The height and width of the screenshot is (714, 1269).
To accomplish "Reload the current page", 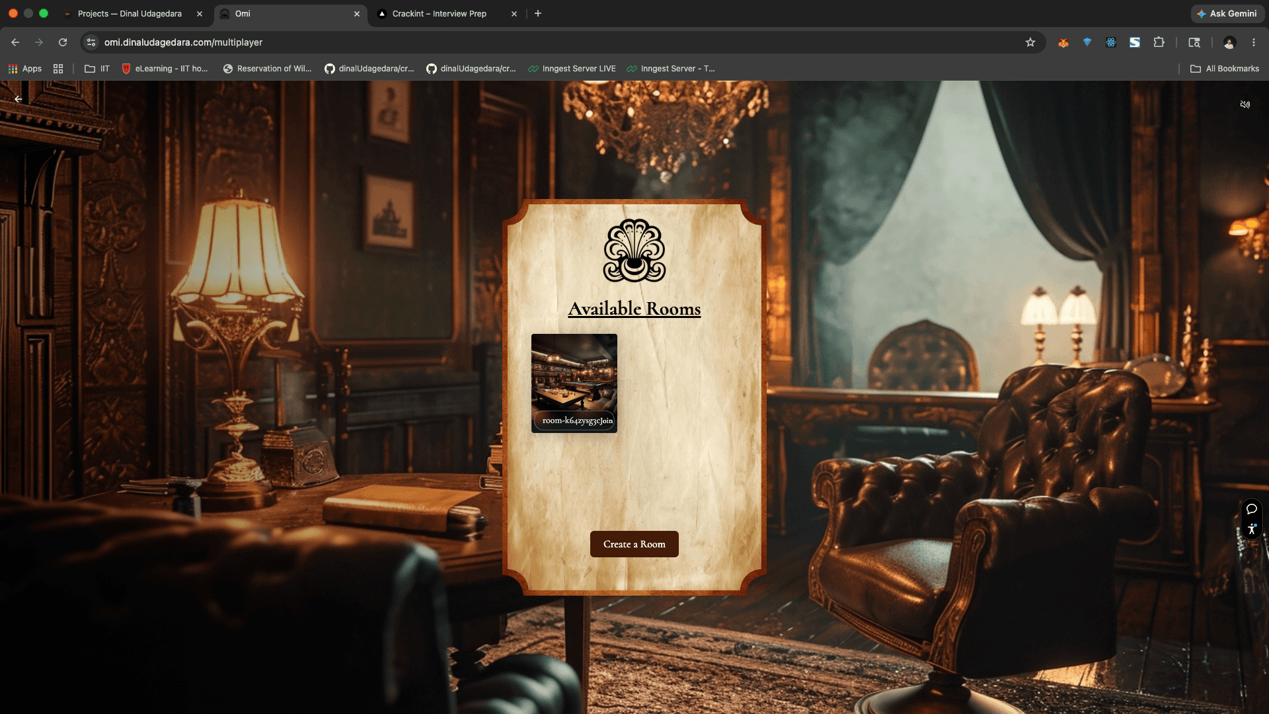I will coord(63,42).
